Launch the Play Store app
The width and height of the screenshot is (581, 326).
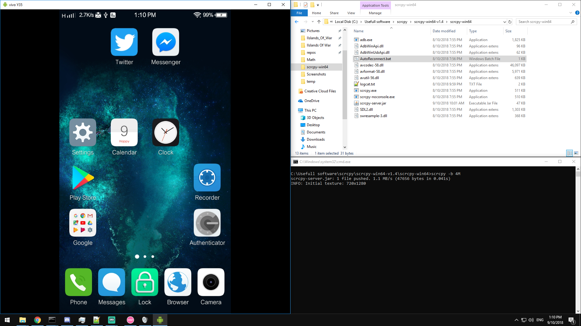click(83, 177)
